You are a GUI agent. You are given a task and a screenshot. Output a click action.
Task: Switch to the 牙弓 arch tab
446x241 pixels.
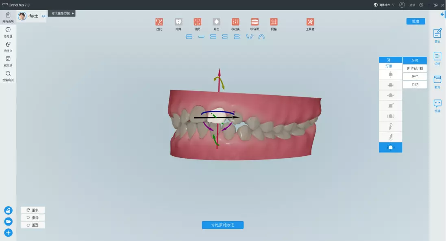coord(415,77)
